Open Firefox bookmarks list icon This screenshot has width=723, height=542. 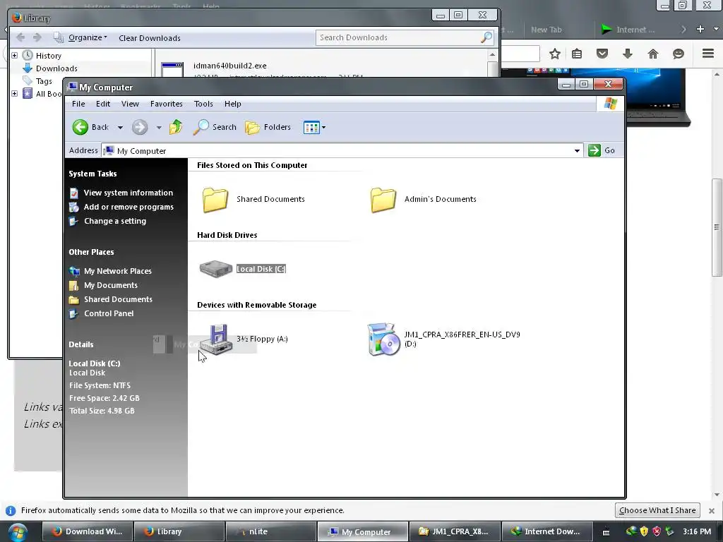tap(577, 54)
